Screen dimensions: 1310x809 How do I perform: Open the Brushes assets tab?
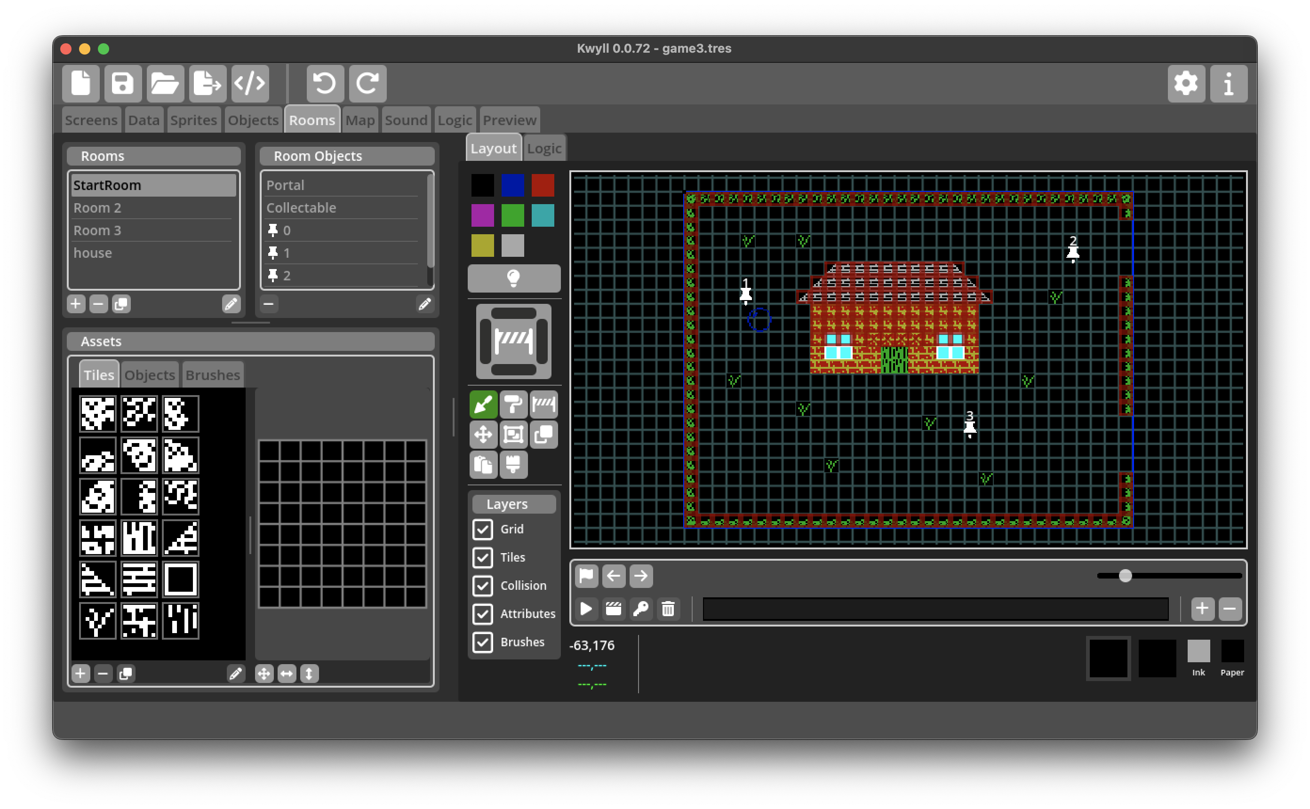[x=212, y=374]
